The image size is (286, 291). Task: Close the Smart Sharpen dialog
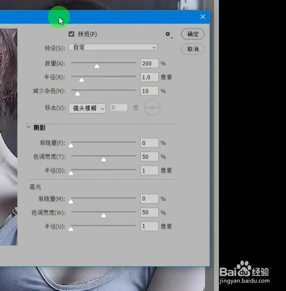pyautogui.click(x=203, y=17)
